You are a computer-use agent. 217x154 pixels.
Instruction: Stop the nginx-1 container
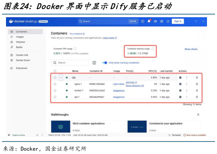tap(180, 84)
